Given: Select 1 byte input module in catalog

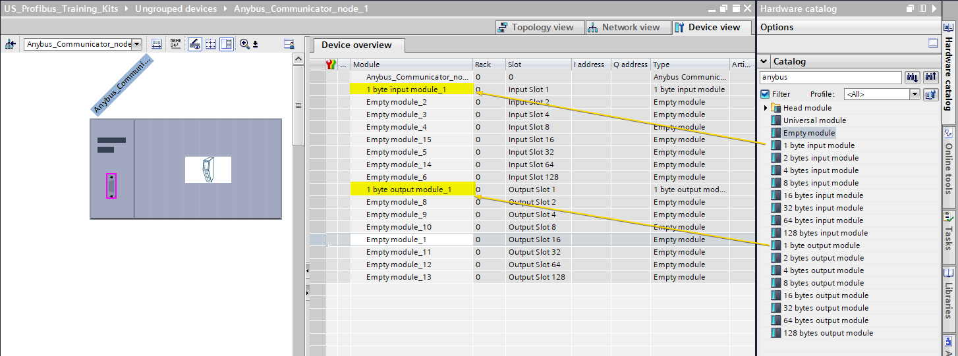Looking at the screenshot, I should (819, 145).
